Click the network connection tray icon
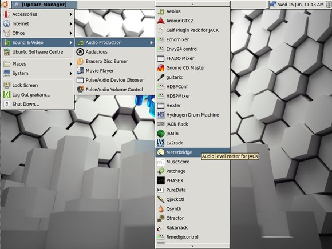Screen dimensions: 332x249 [x=273, y=4]
